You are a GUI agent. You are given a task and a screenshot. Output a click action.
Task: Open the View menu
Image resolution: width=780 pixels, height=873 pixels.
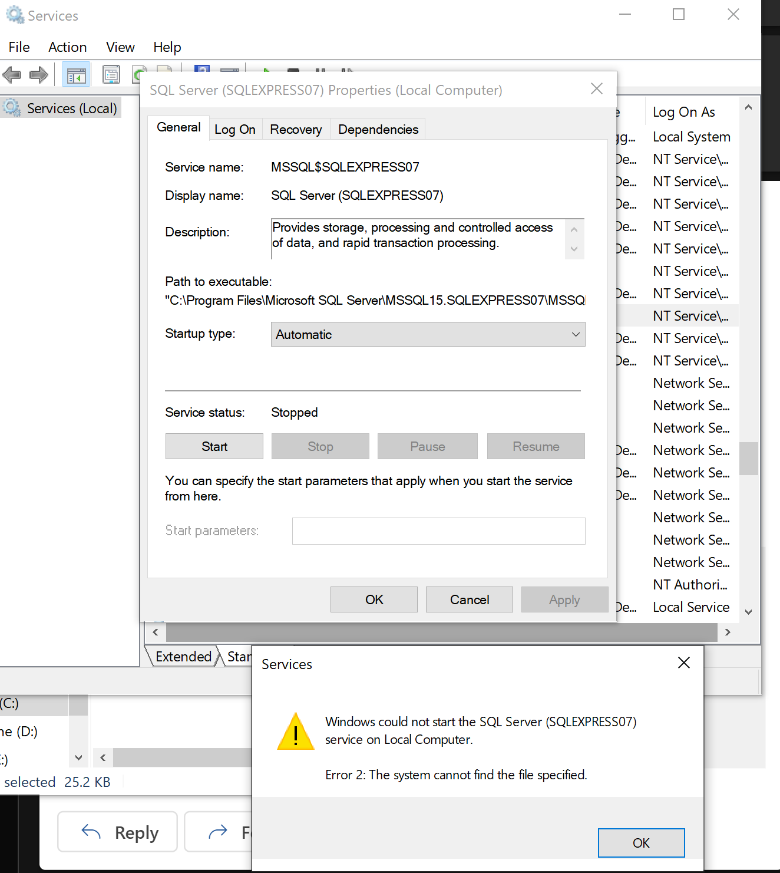tap(120, 47)
